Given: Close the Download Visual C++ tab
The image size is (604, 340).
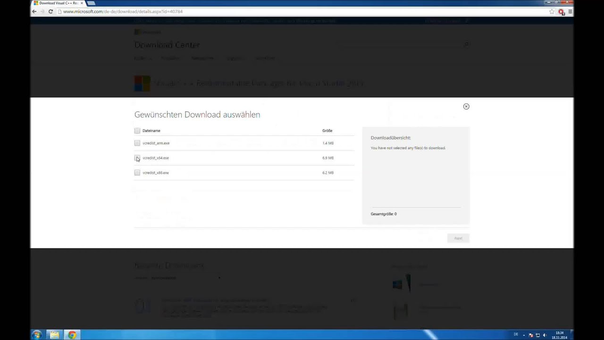Looking at the screenshot, I should [x=82, y=3].
